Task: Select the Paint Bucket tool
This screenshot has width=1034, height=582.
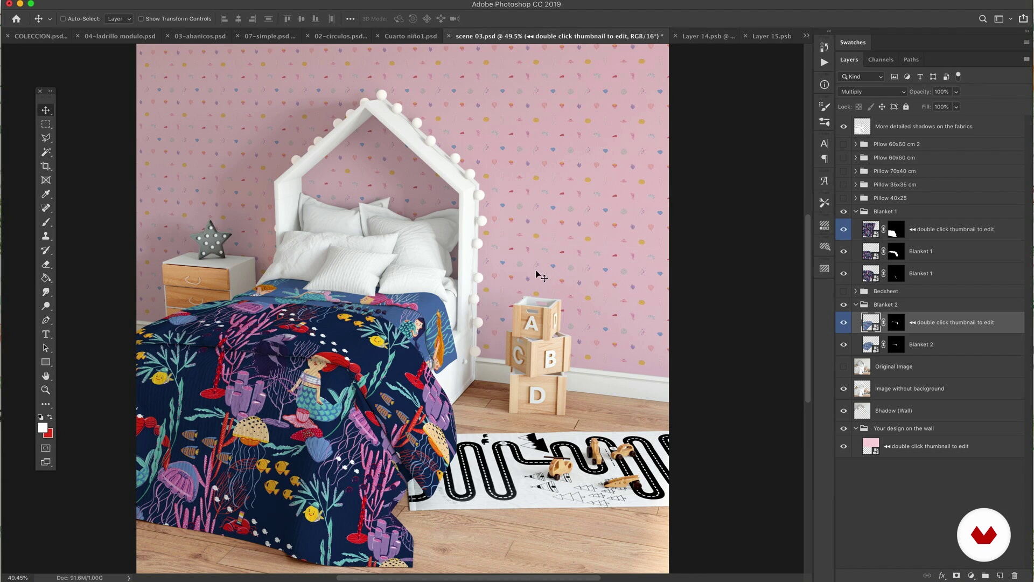Action: click(x=46, y=279)
